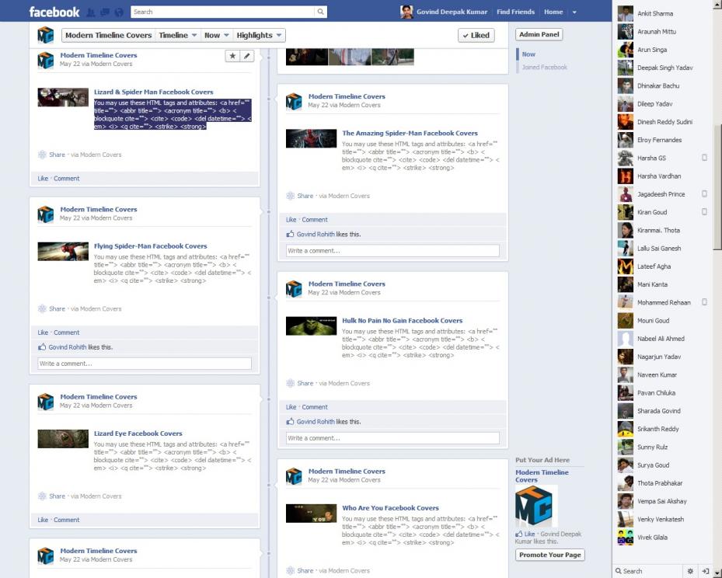Hide chat sidebar icon
This screenshot has width=722, height=578.
(x=705, y=571)
